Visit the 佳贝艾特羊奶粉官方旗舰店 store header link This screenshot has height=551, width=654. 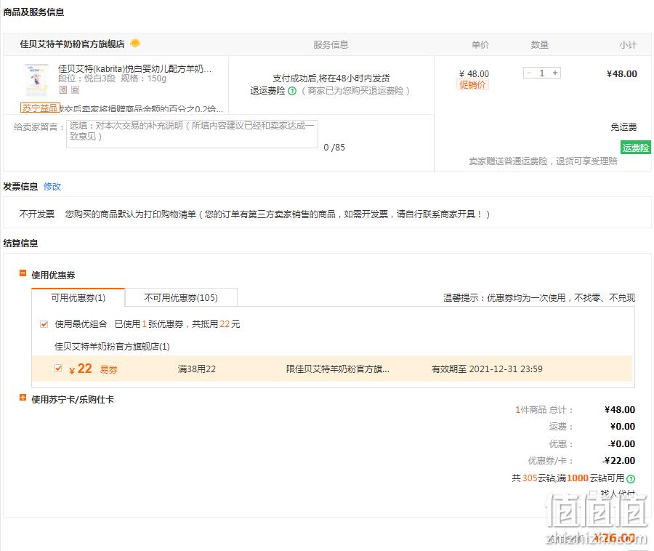[x=72, y=44]
